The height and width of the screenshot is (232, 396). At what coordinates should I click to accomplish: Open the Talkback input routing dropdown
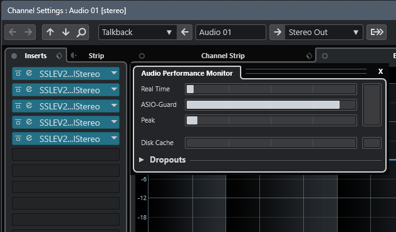coord(138,32)
